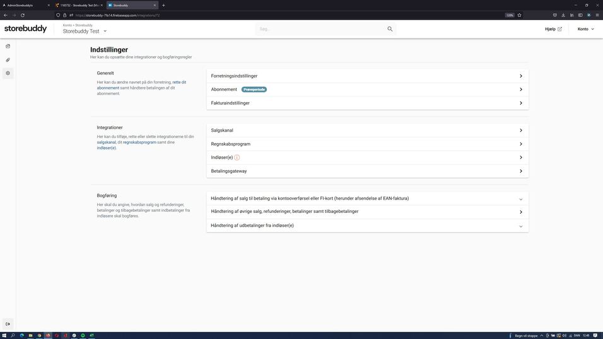Switch to the AdminStorebuddy browser tab
This screenshot has width=603, height=339.
coord(25,5)
